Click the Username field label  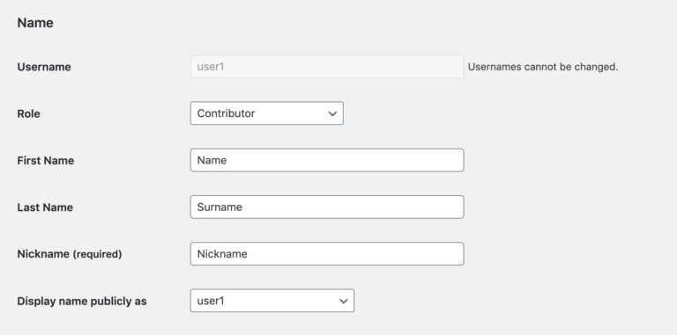pos(44,67)
